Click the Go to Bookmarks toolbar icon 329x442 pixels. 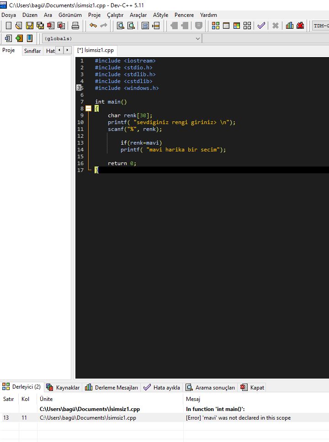pos(30,38)
